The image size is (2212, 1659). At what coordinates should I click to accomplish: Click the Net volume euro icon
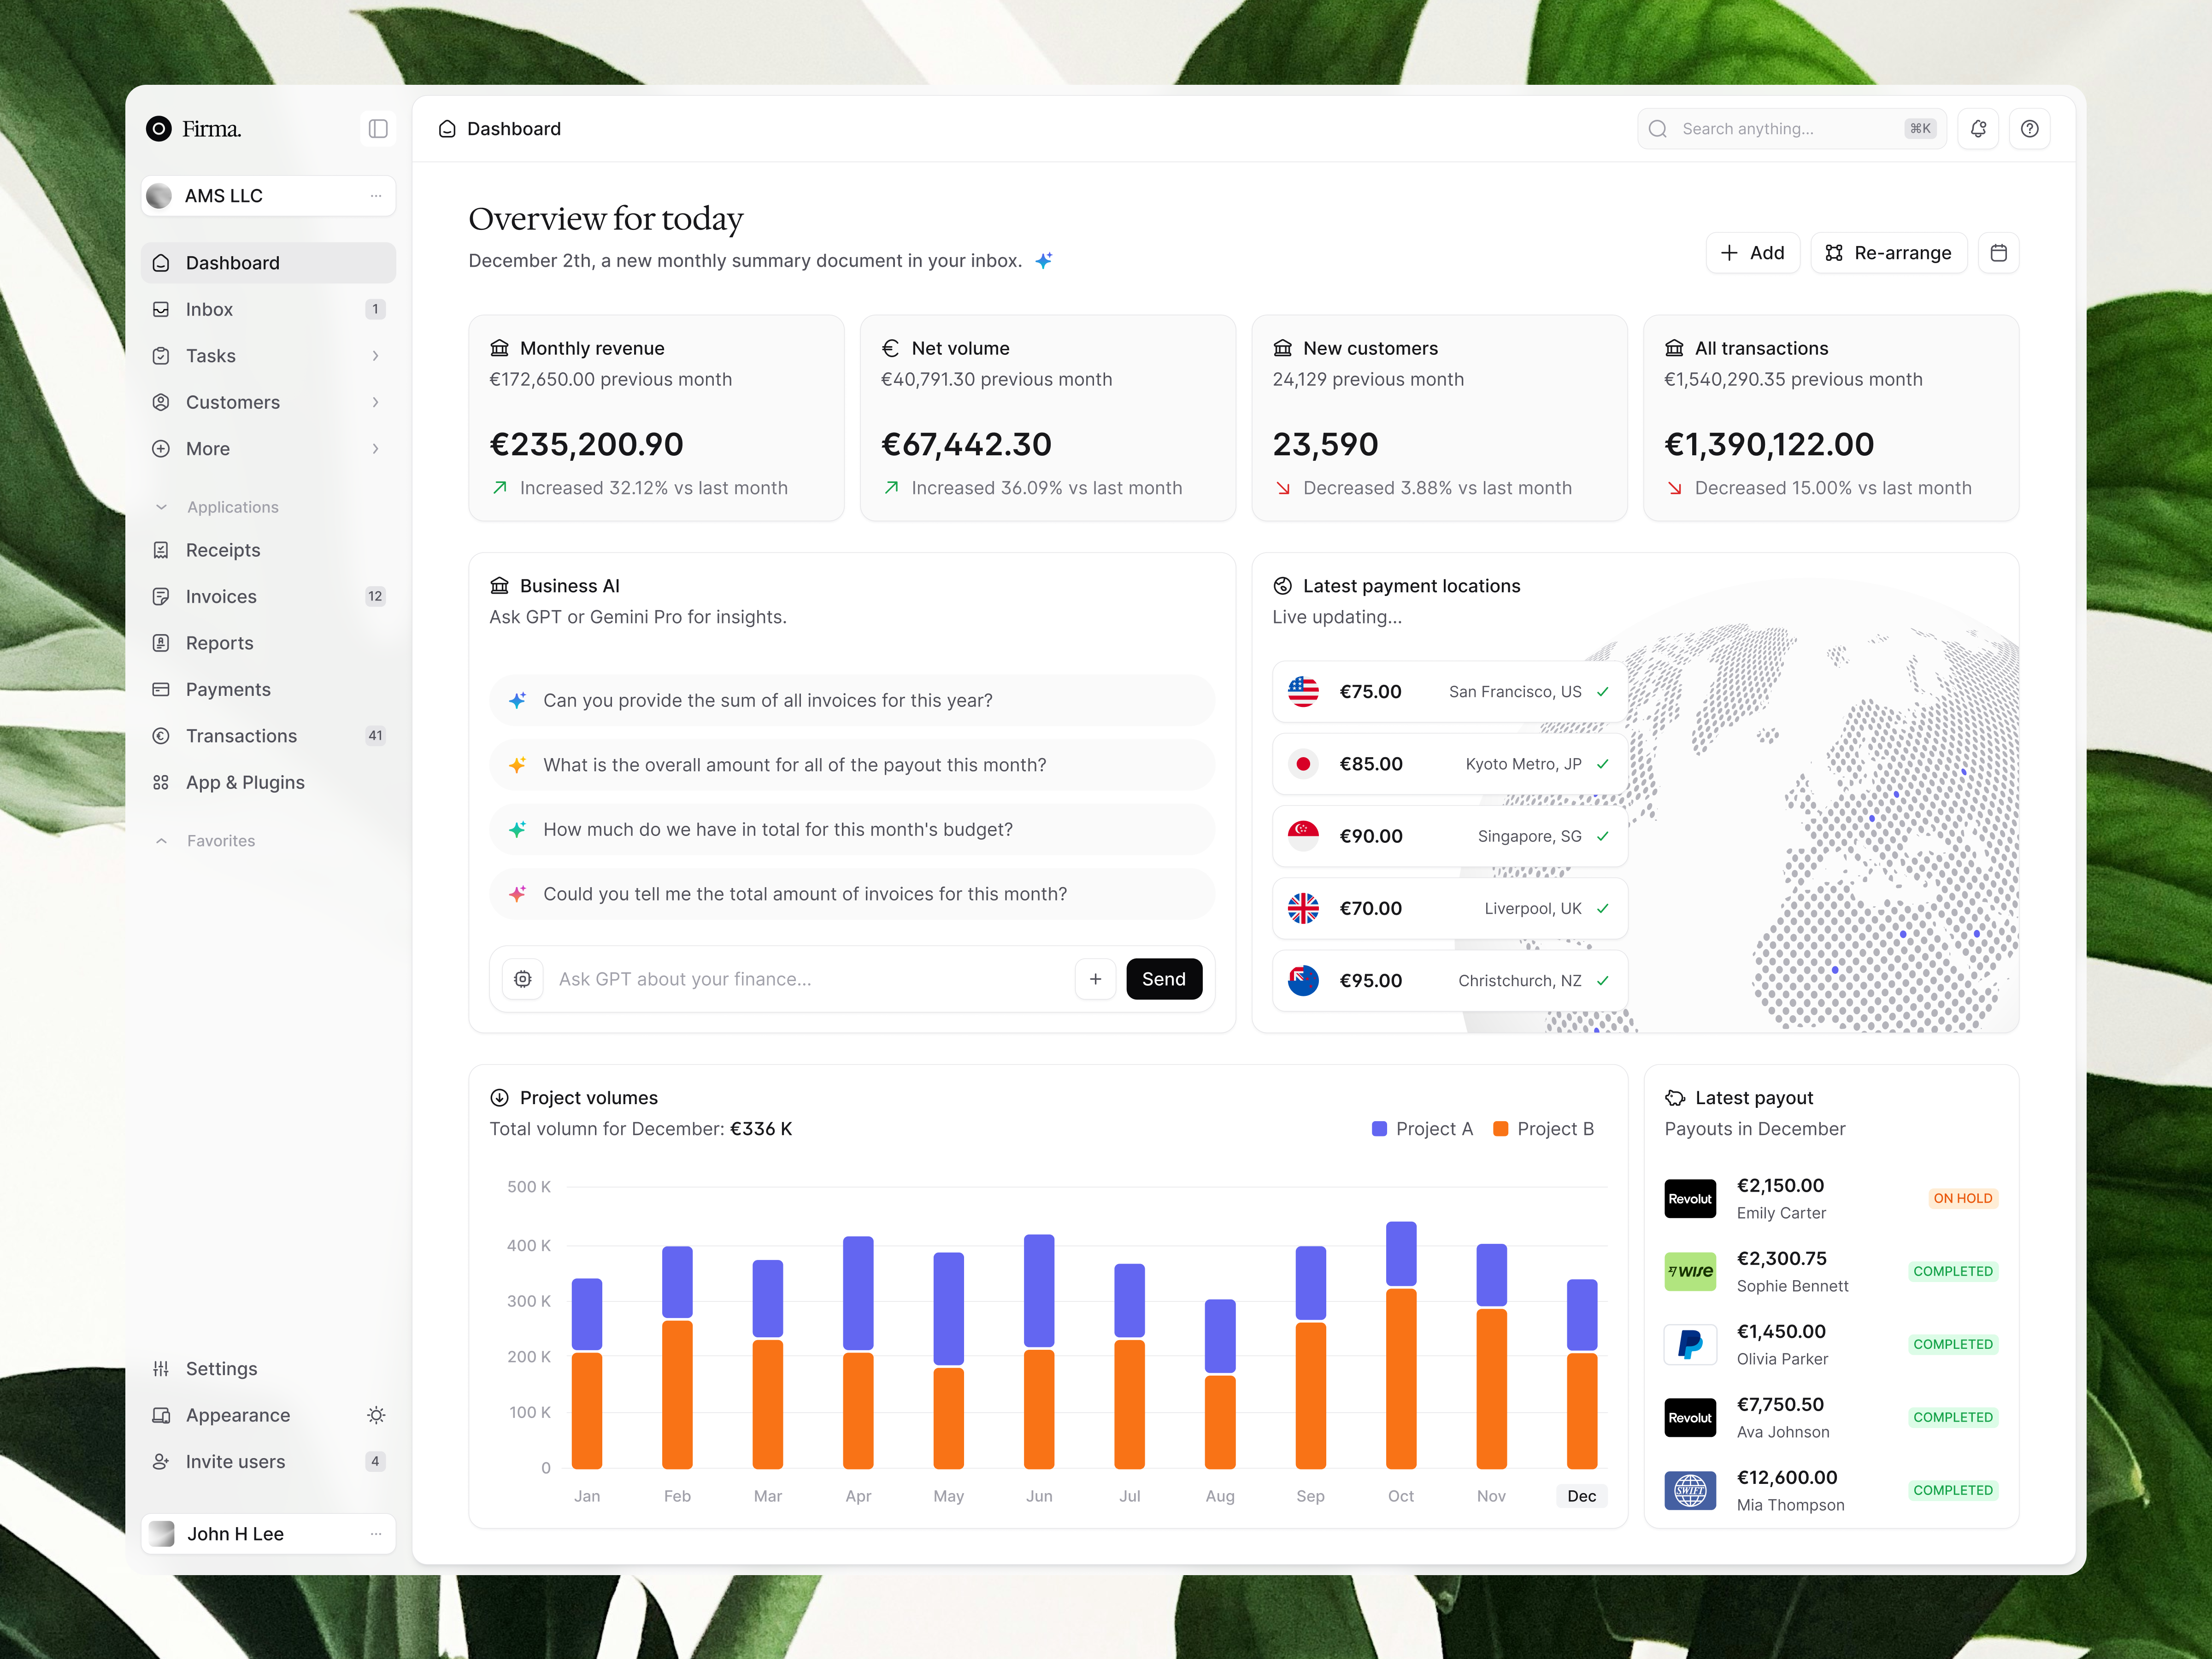click(x=890, y=348)
